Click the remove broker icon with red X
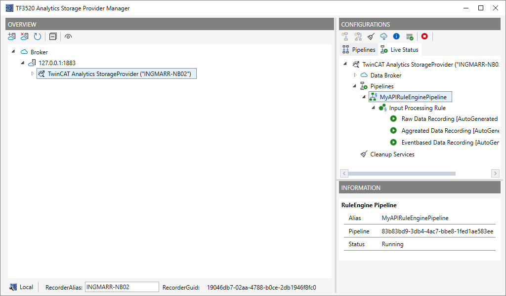 25,37
